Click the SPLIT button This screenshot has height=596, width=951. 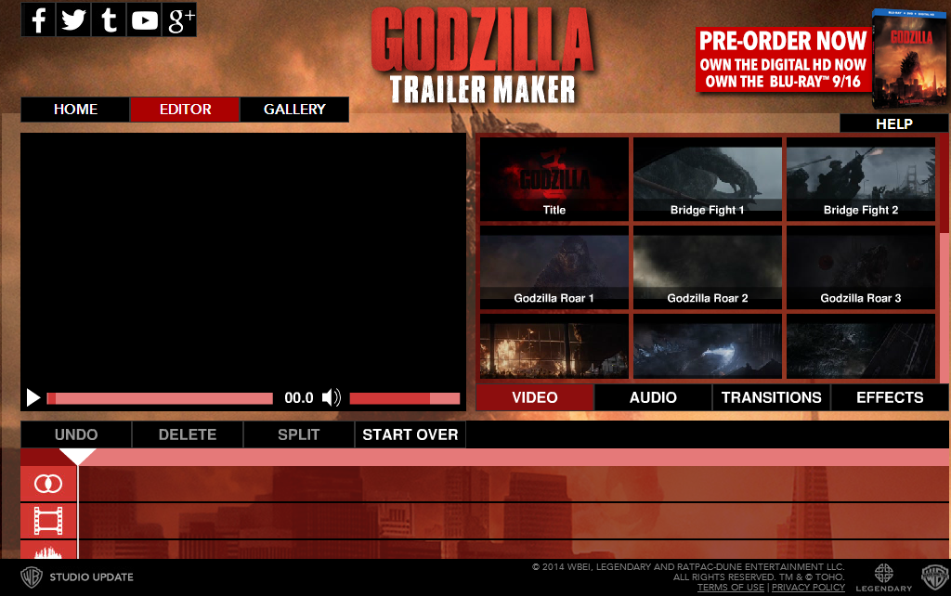pos(298,434)
